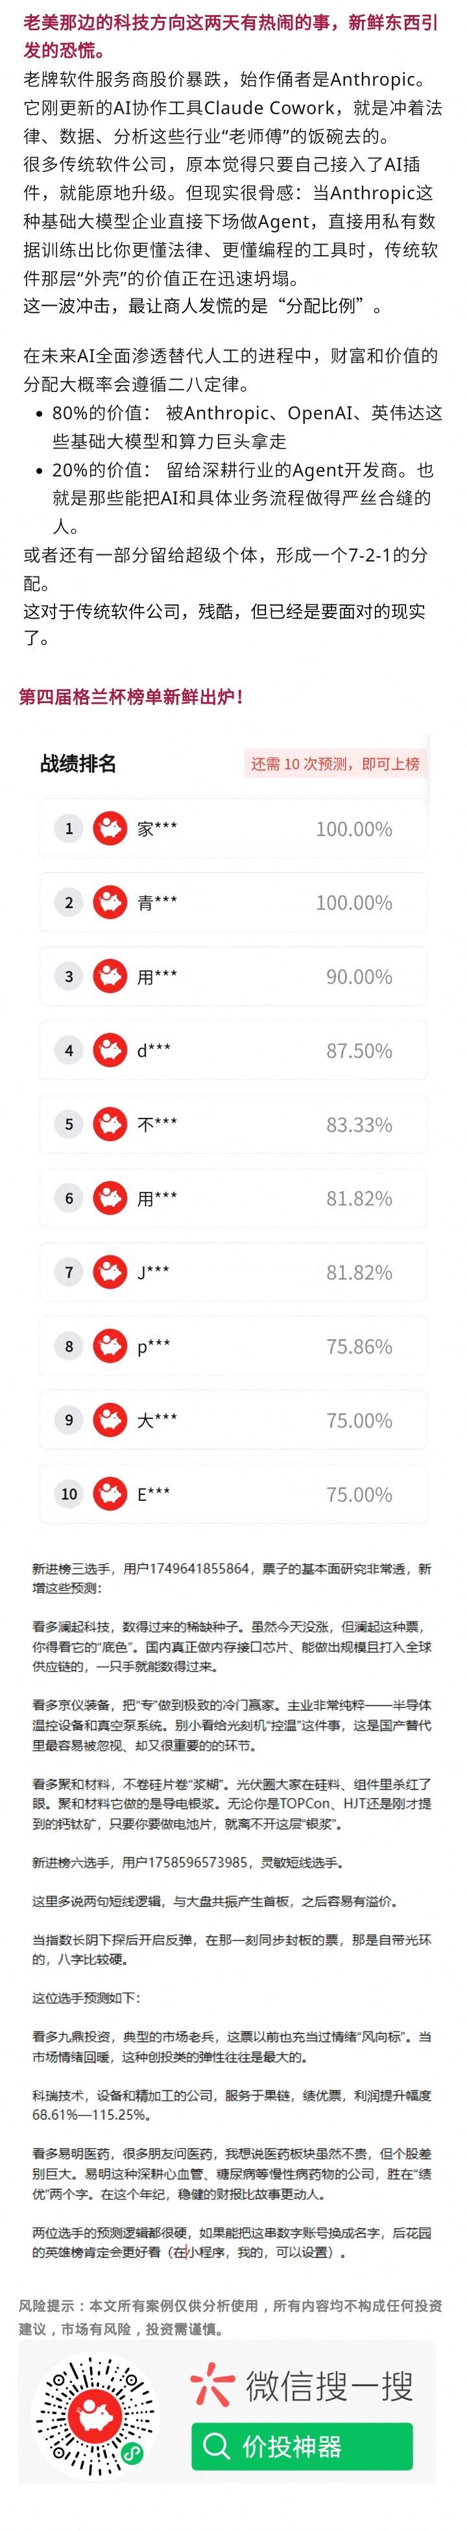
Task: Tap the pig avatar of E***
Action: point(110,1494)
